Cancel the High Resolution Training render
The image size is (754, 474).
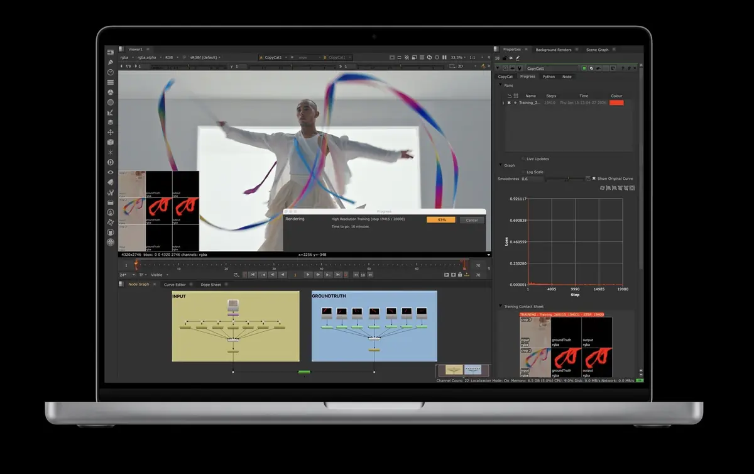[x=472, y=220]
